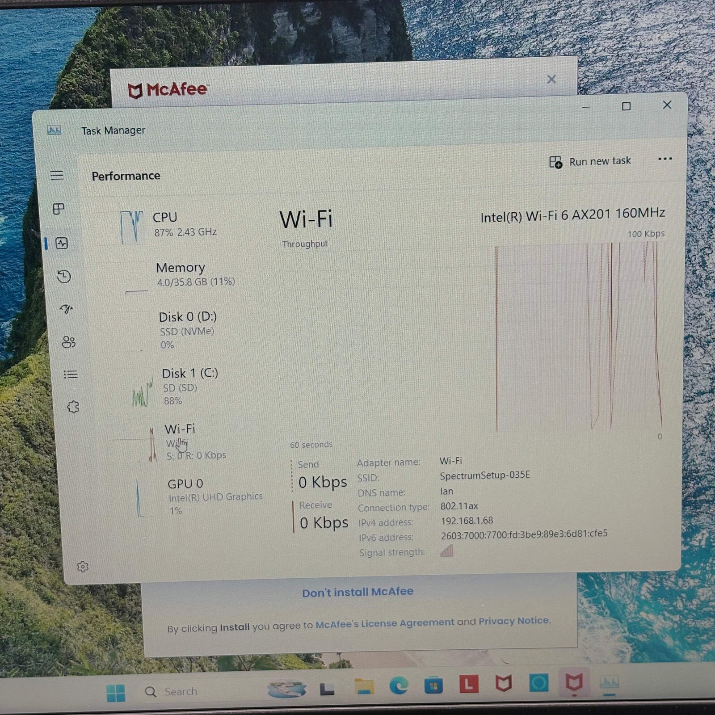Open Microsoft Store from taskbar
715x715 pixels.
433,685
